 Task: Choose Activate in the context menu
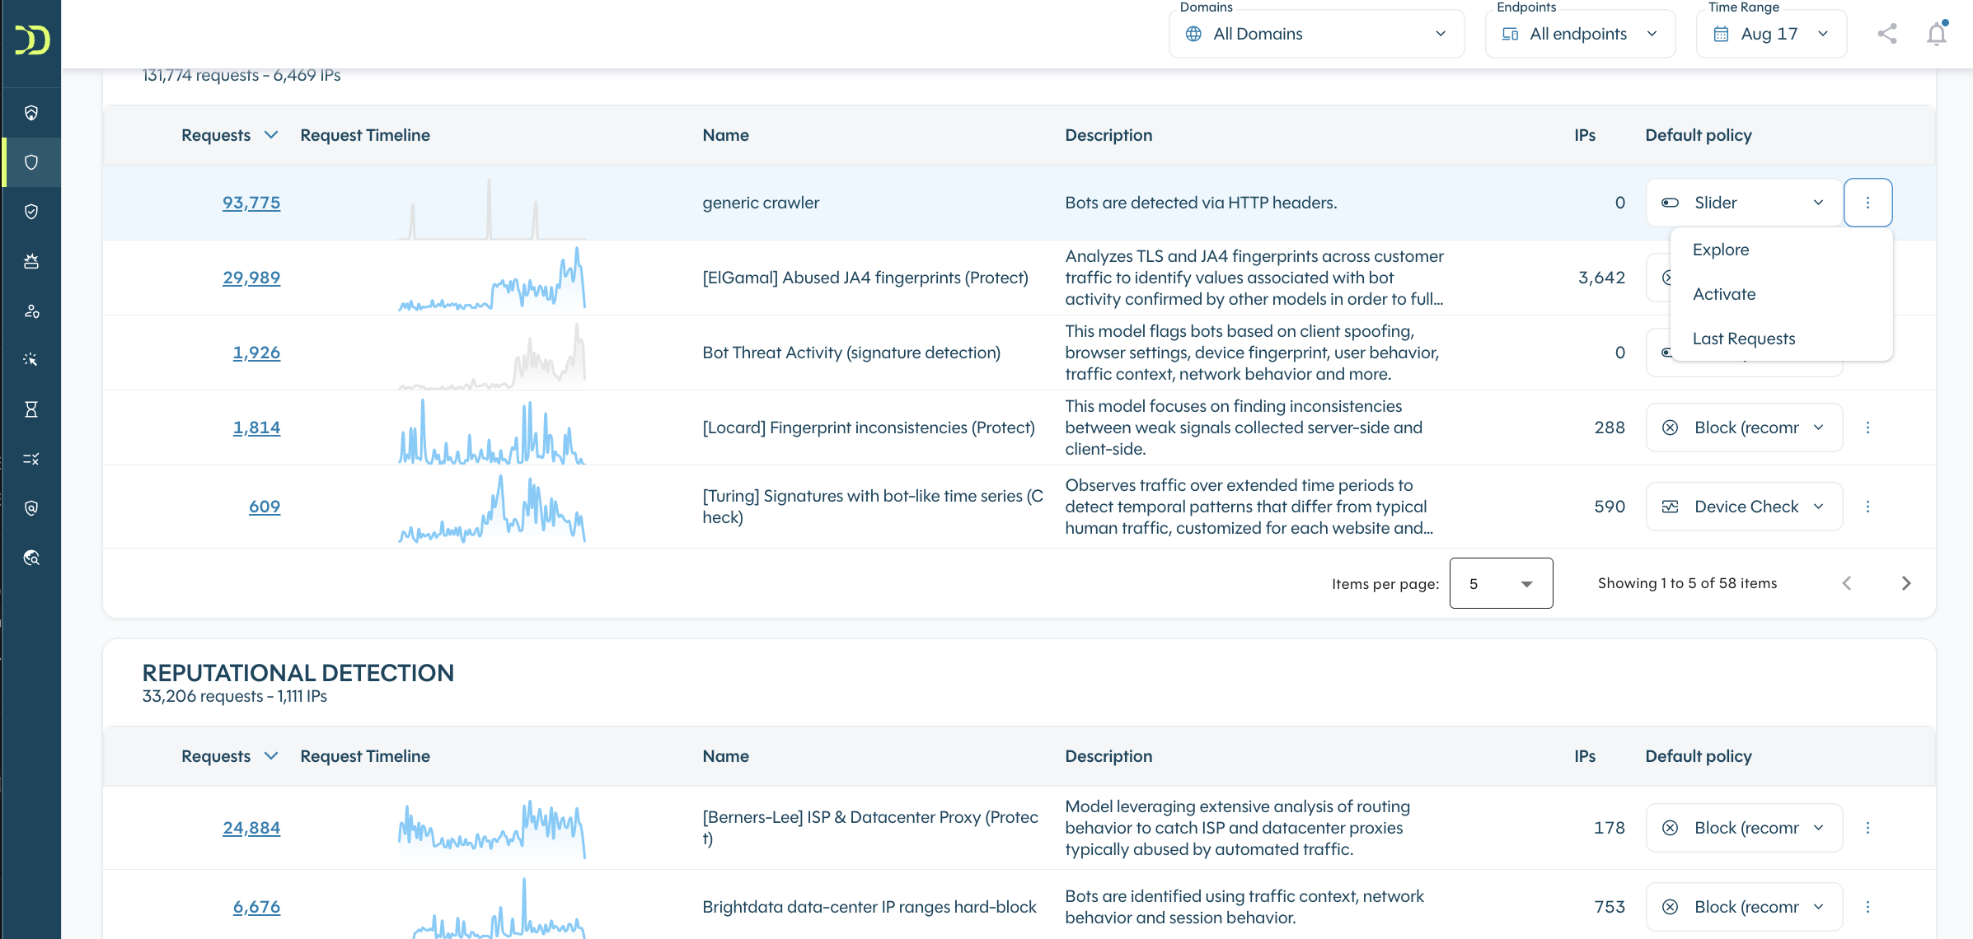click(1724, 294)
